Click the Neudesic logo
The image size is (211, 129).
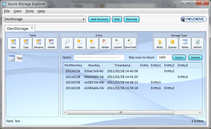(193, 19)
